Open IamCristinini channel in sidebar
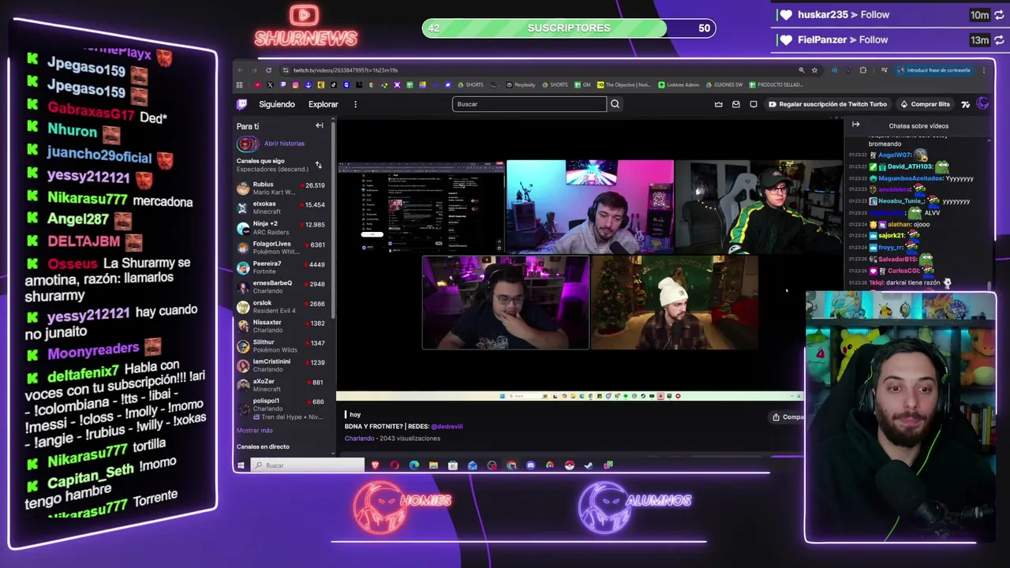Screen dimensions: 1010x568 282,365
